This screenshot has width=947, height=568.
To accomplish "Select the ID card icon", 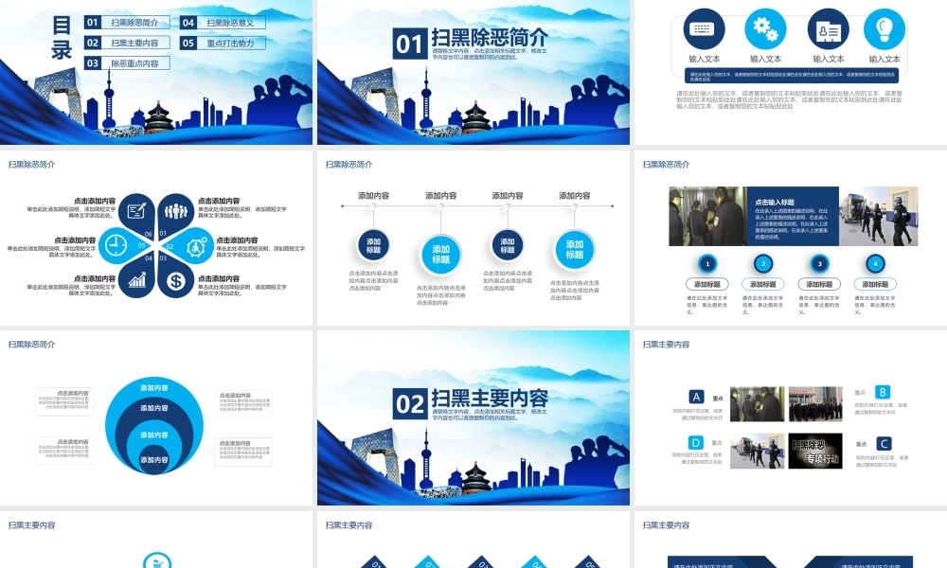I will (x=828, y=29).
